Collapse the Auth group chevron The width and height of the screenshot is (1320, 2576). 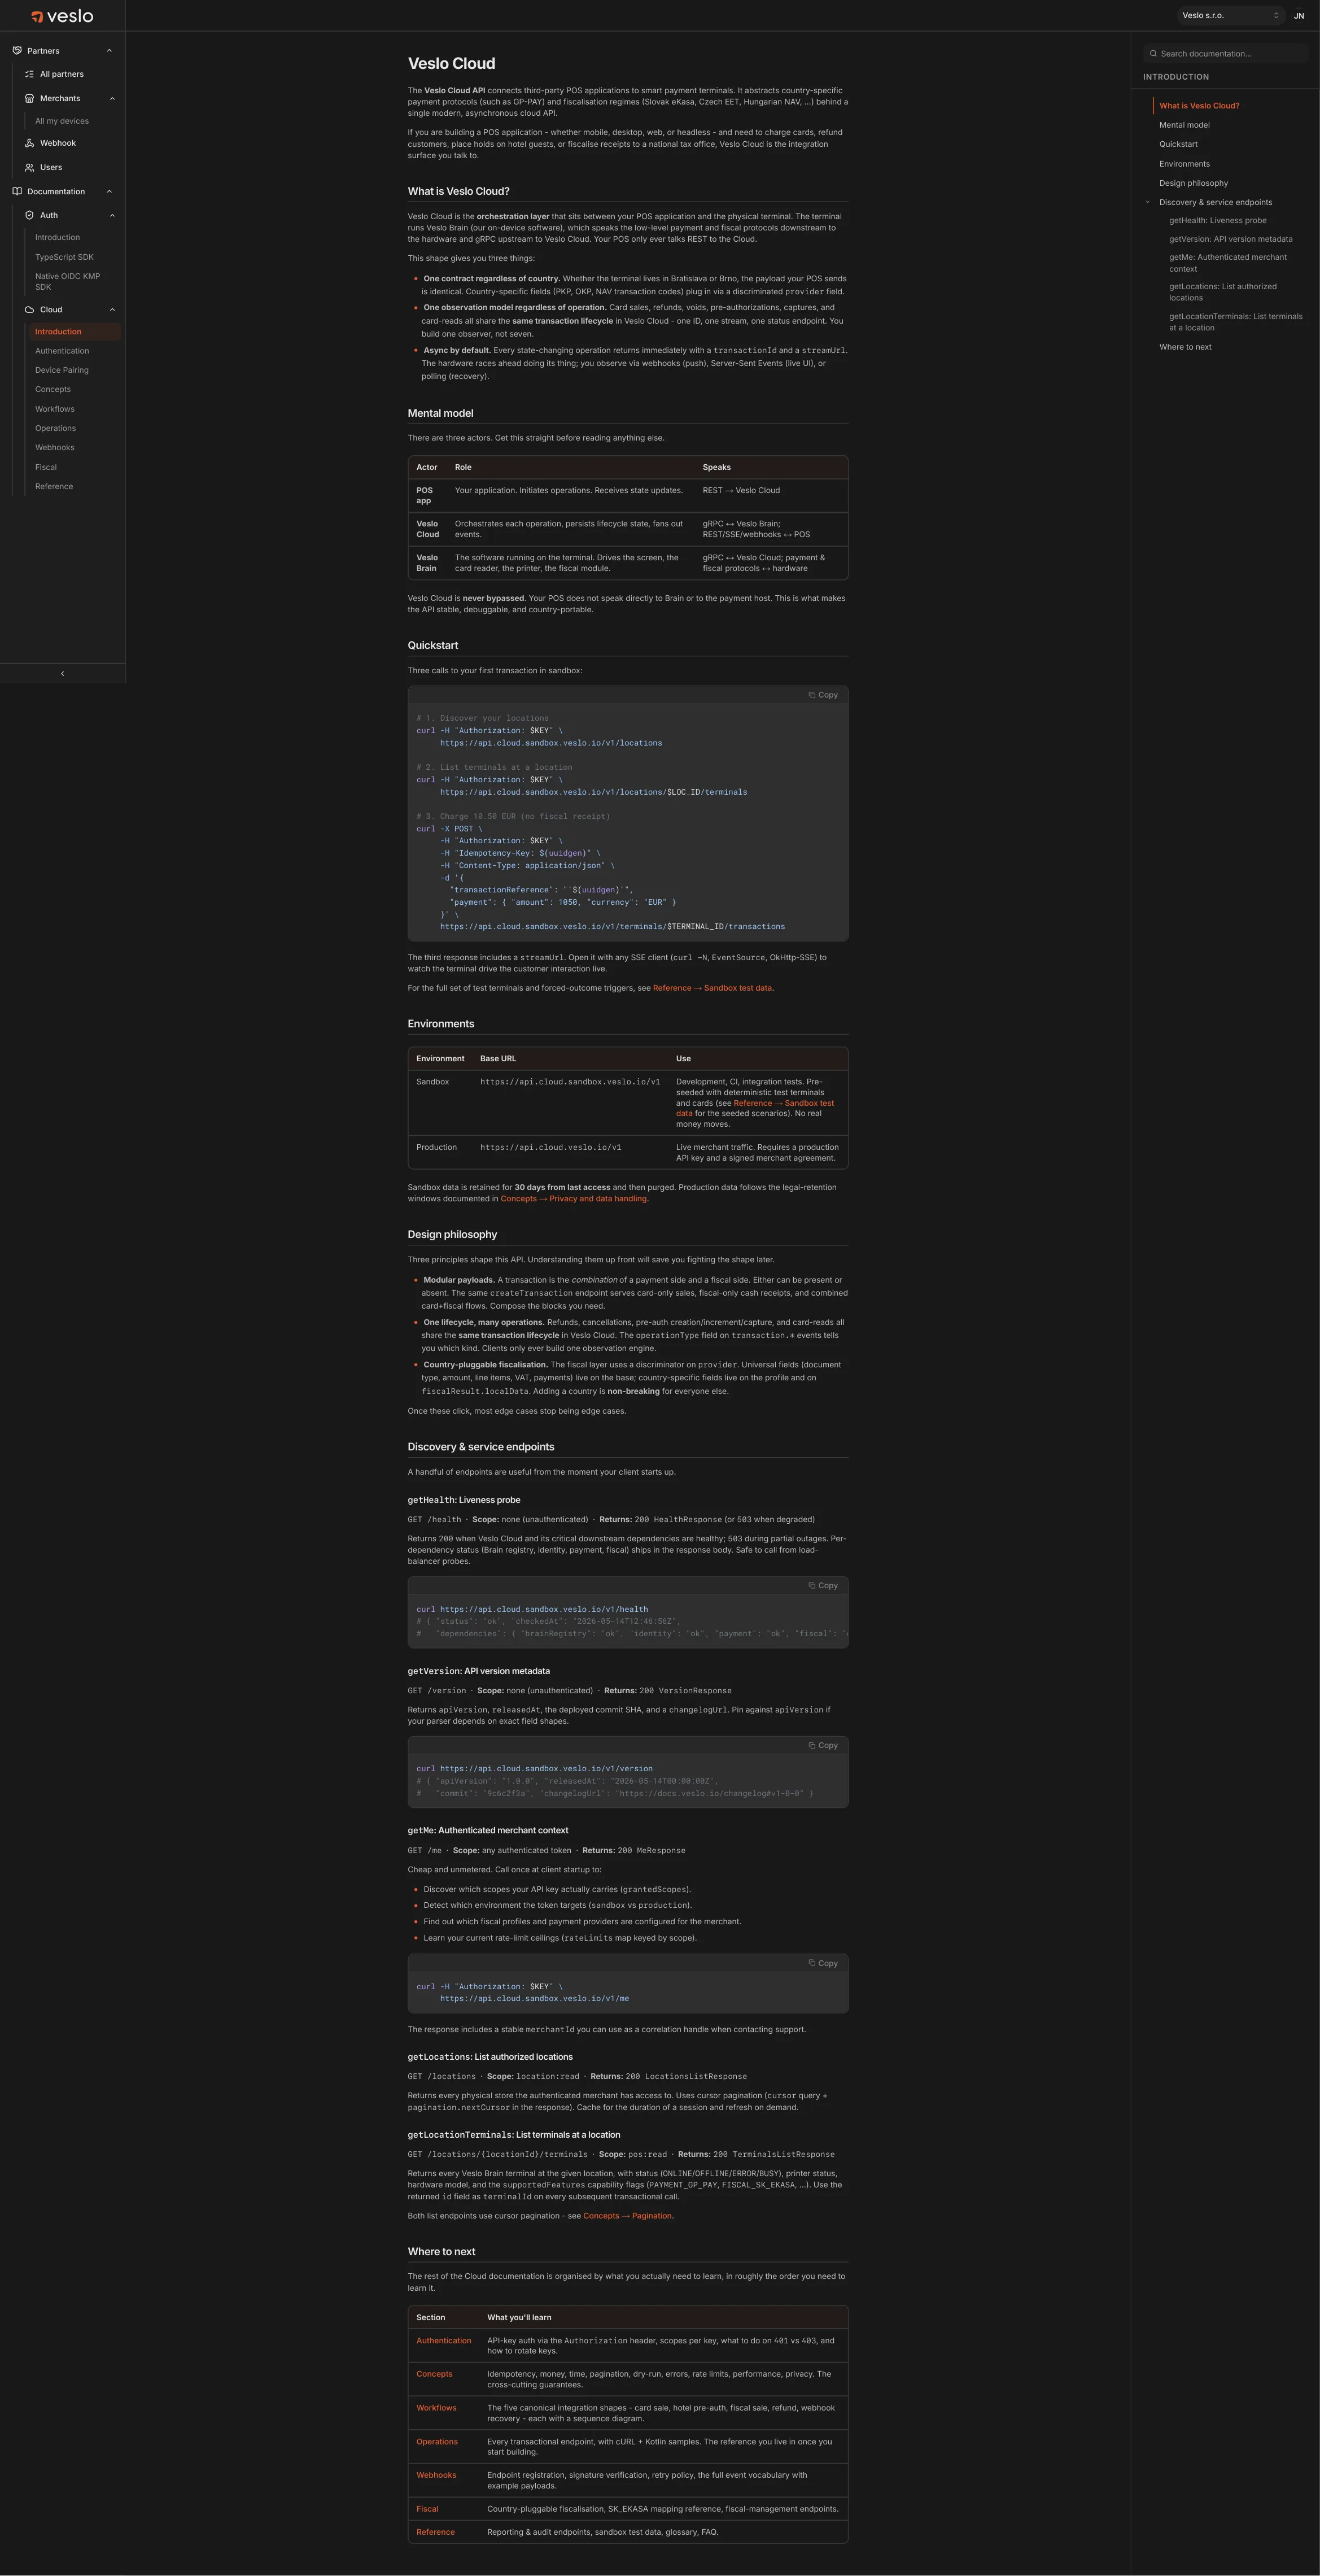pyautogui.click(x=112, y=215)
